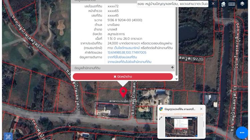Click the title deed number xxxx72
This screenshot has width=250, height=140.
(x=113, y=6)
